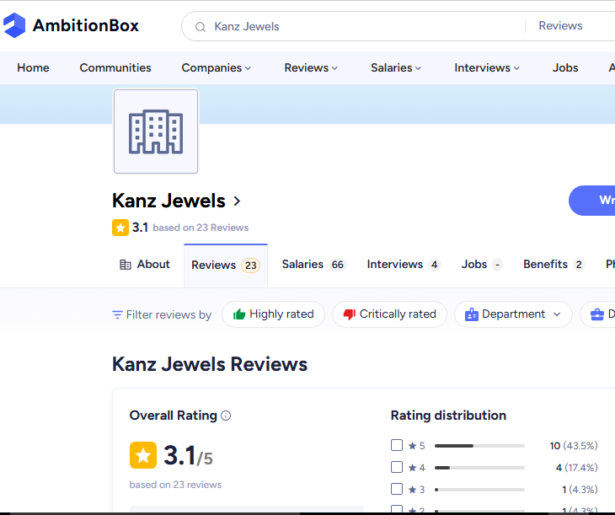615x515 pixels.
Task: Click AmbitionBox brand name text
Action: click(x=85, y=26)
